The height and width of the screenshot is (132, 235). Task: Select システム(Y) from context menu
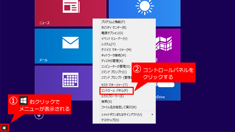click(x=124, y=44)
